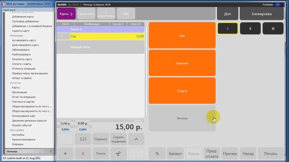Open Движение денежных средств report
This screenshot has height=162, width=289.
pyautogui.click(x=29, y=121)
